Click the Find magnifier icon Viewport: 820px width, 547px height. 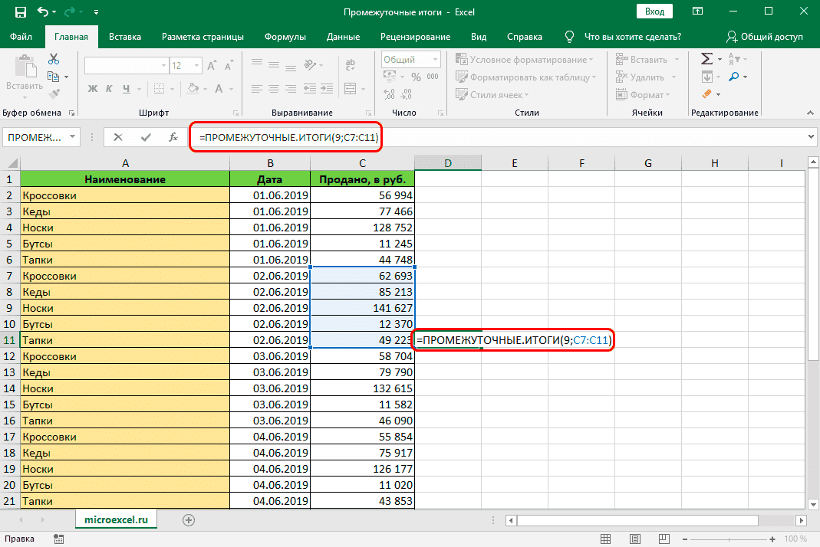click(x=734, y=77)
